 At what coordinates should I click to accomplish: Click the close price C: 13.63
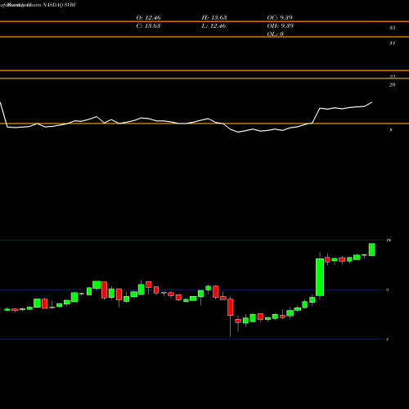tap(148, 26)
